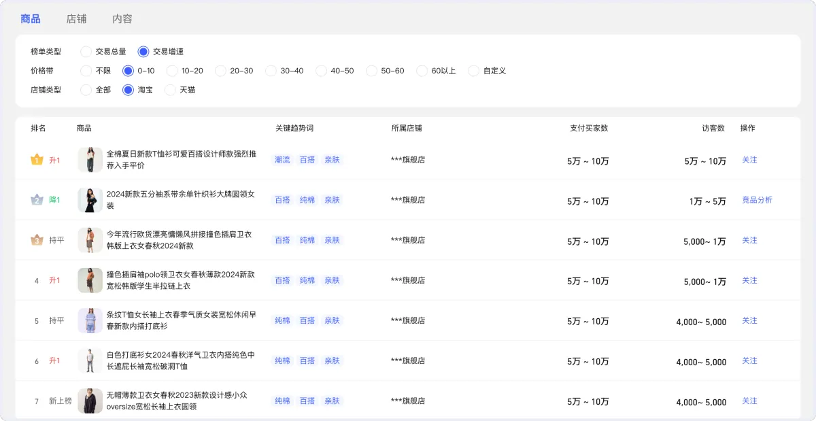Select 全部 store type

(86, 90)
